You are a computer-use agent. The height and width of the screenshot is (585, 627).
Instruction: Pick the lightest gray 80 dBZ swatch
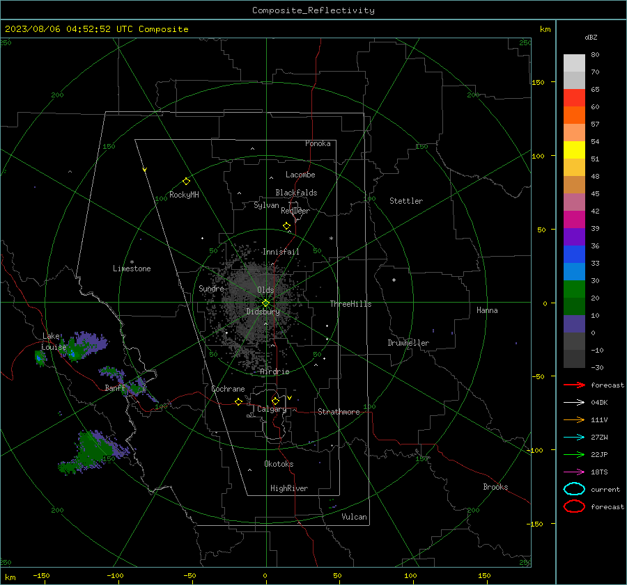click(574, 63)
